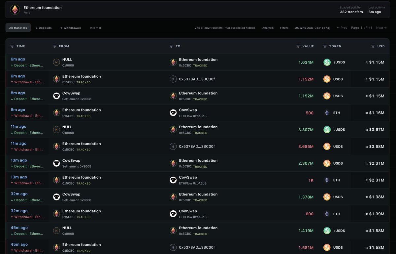Click the recipient address avatar in the 1.581M row
The width and height of the screenshot is (396, 254).
(173, 247)
